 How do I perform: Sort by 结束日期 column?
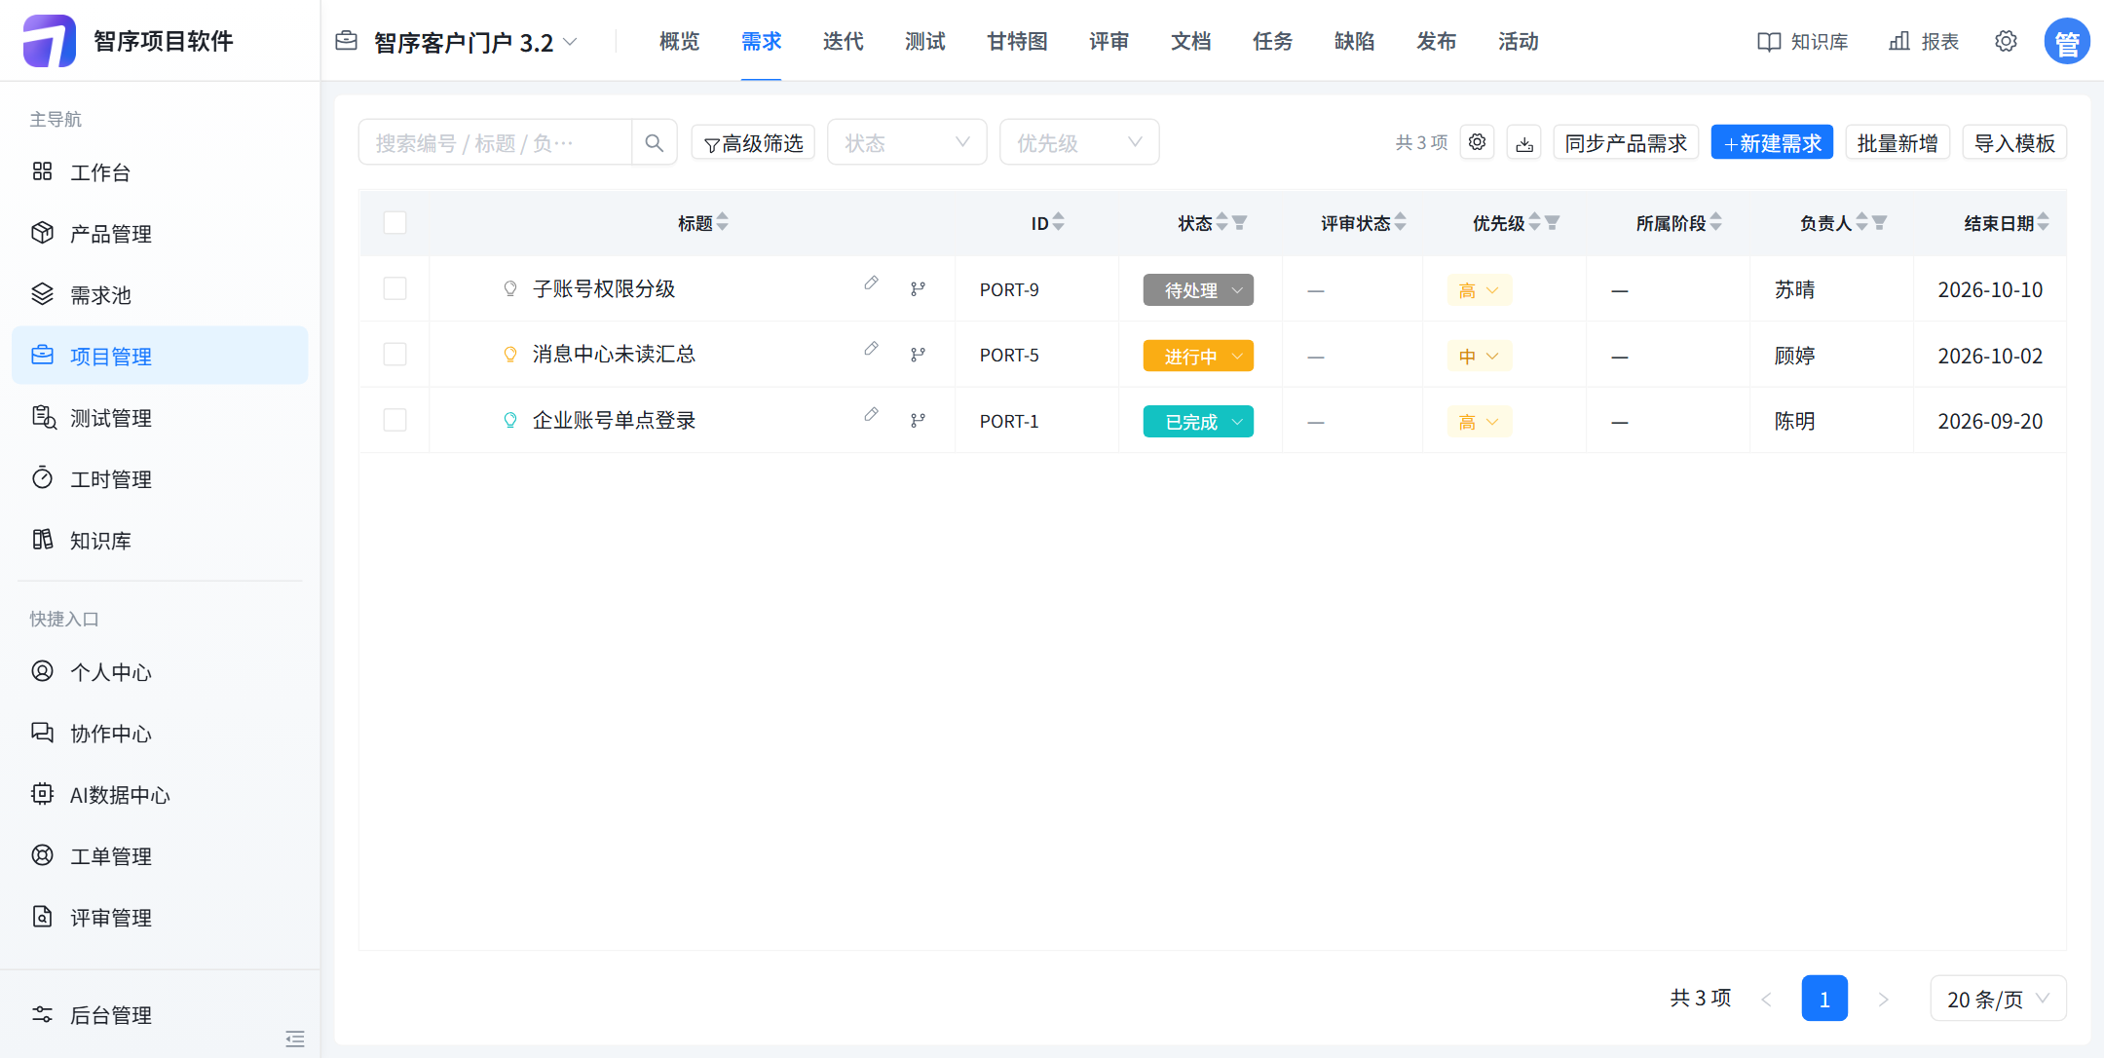tap(2043, 223)
